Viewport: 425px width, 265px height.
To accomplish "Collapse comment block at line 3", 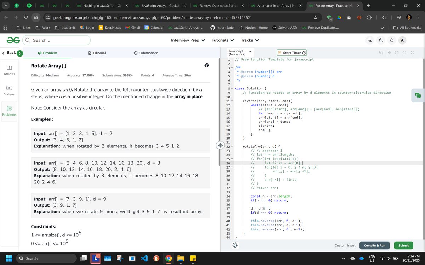I will tap(232, 68).
